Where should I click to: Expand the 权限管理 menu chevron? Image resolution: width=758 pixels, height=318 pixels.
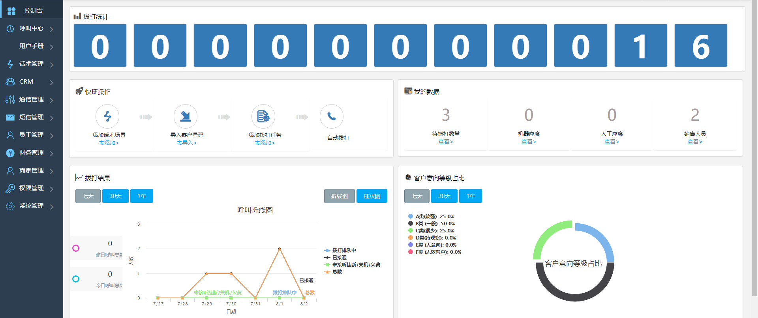pos(52,189)
